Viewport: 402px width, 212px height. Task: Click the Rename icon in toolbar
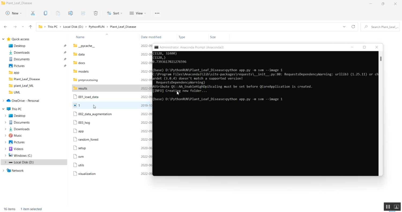click(70, 13)
